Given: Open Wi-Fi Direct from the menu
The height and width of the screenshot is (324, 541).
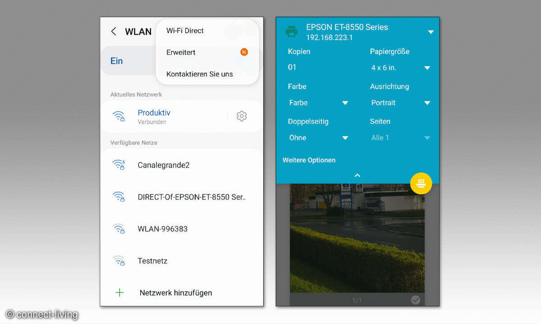Looking at the screenshot, I should (185, 31).
